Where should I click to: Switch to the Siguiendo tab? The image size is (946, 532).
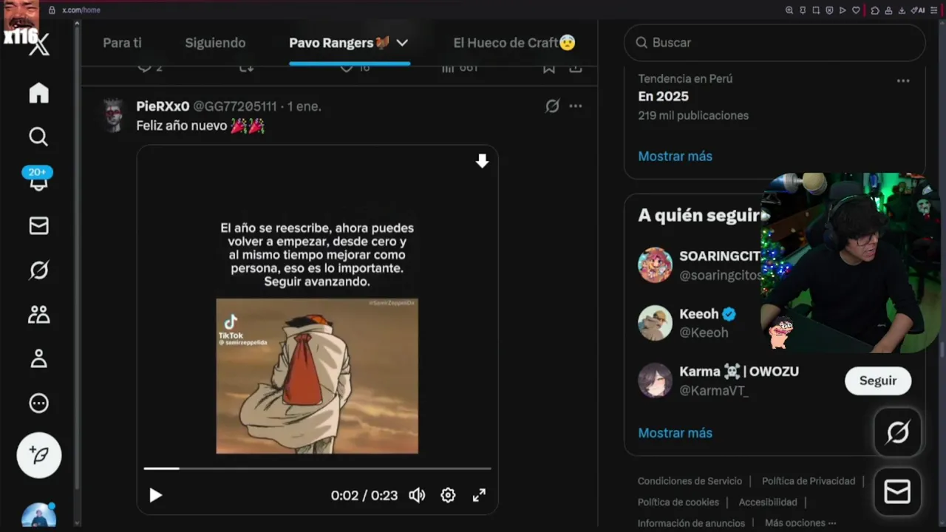click(215, 43)
